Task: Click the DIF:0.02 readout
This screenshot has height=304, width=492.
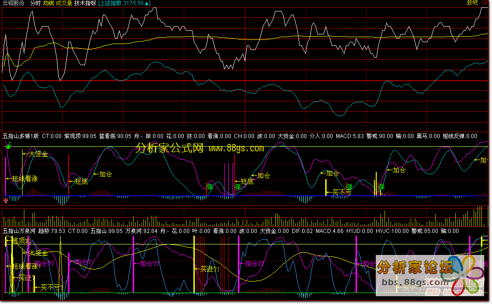Action: pos(302,231)
